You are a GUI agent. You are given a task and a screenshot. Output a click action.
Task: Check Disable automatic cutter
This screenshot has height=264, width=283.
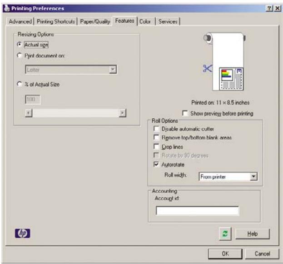[x=156, y=129]
